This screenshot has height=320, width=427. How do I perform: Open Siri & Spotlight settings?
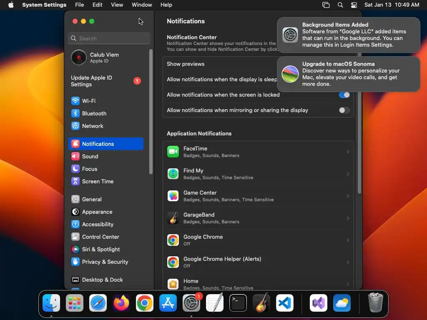105,250
